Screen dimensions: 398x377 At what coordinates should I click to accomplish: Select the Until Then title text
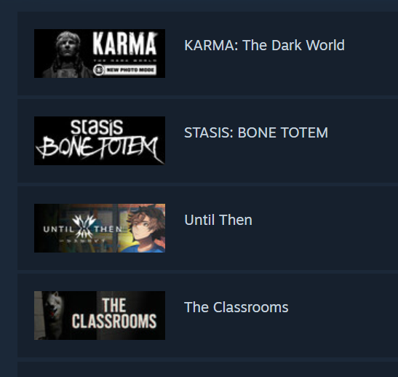coord(218,220)
